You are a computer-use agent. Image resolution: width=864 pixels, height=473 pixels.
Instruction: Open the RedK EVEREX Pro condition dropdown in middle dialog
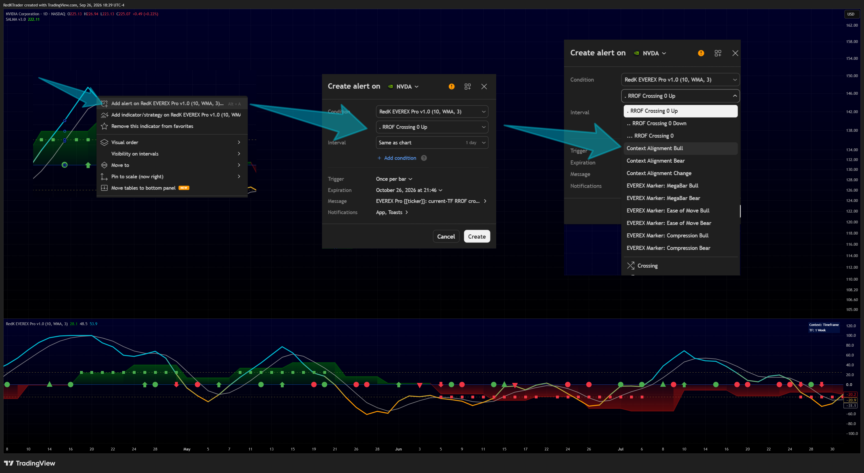tap(432, 112)
